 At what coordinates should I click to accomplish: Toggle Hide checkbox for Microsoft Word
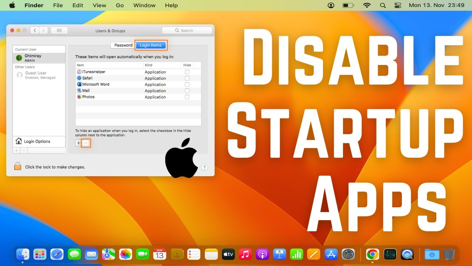pos(187,85)
